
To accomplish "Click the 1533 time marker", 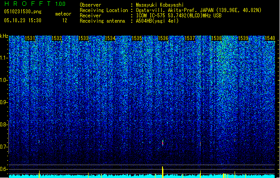I will [83, 38].
